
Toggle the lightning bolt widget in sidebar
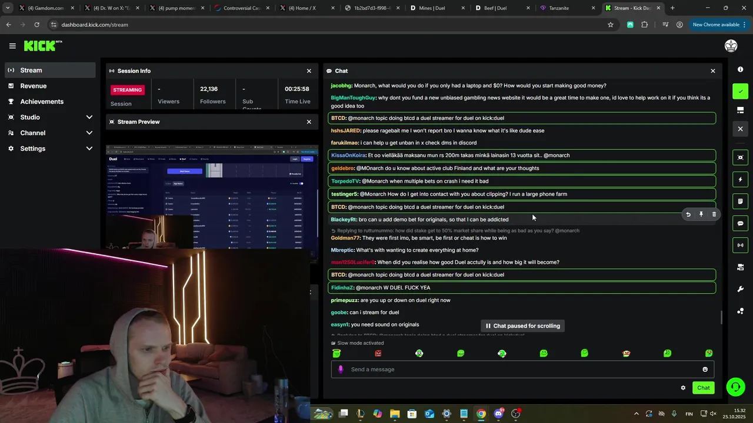click(740, 179)
